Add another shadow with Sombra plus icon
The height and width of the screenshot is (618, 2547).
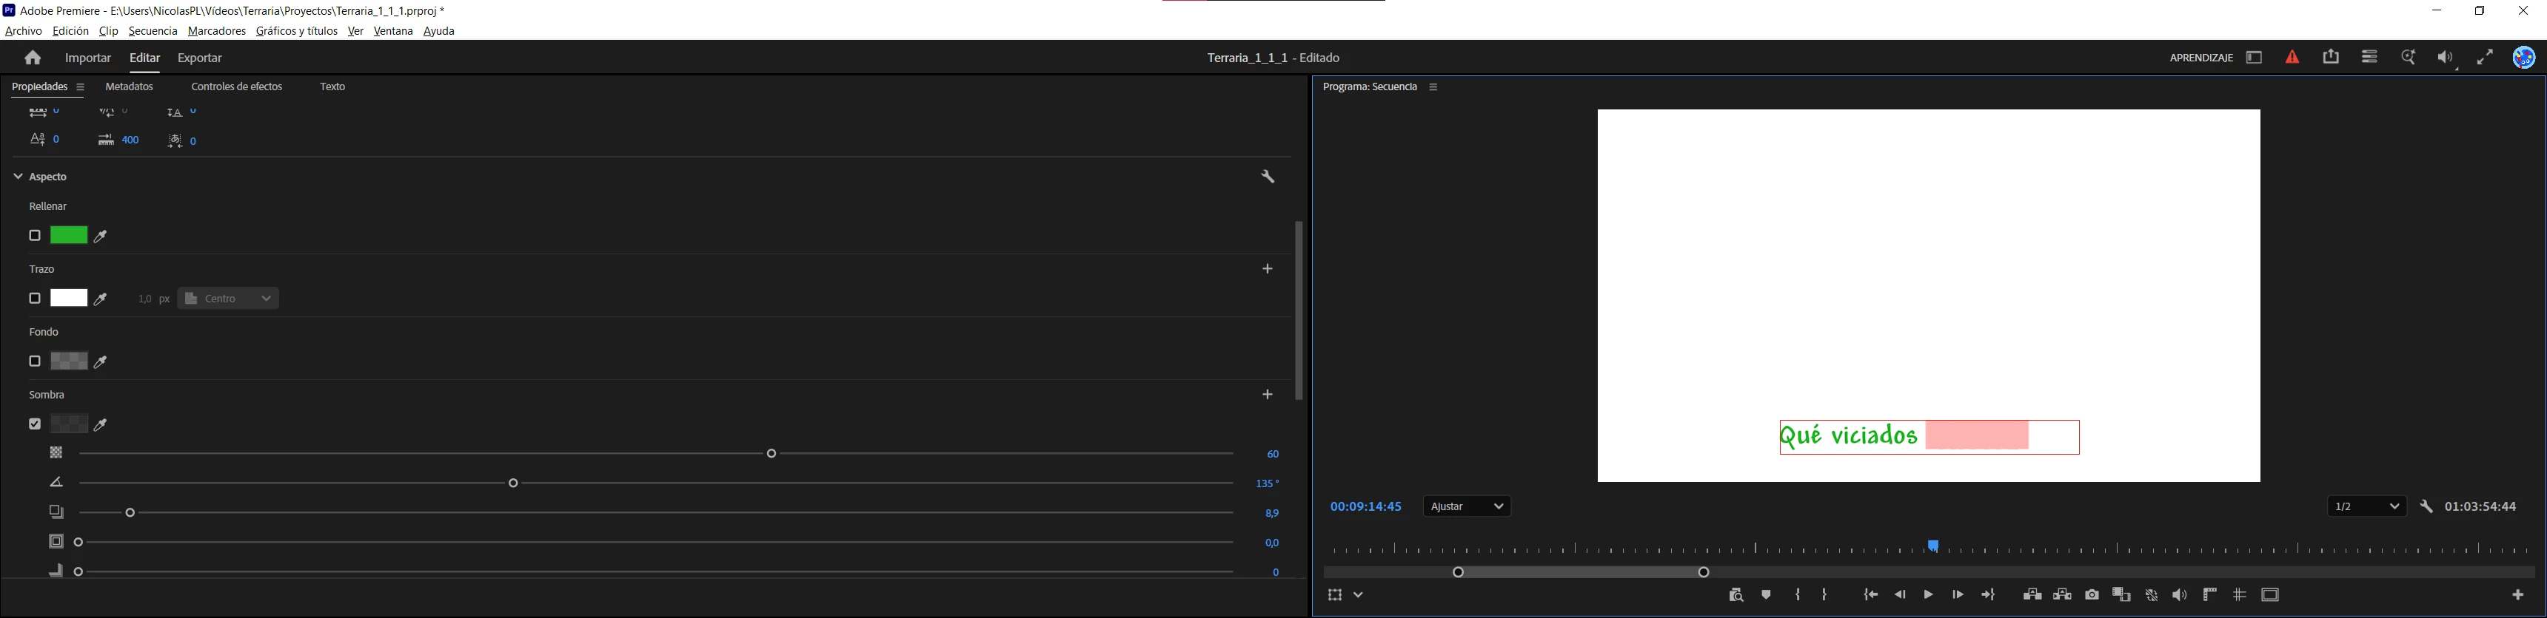click(1268, 395)
